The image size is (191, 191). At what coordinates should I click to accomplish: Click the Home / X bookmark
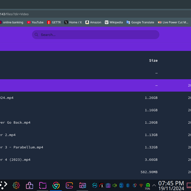(73, 22)
